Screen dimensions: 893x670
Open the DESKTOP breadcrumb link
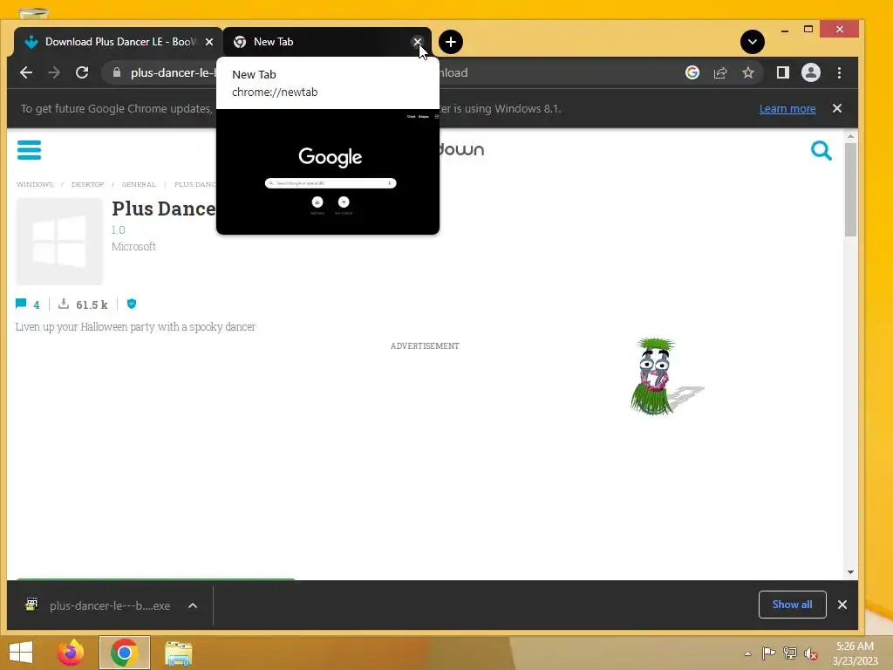pyautogui.click(x=88, y=184)
